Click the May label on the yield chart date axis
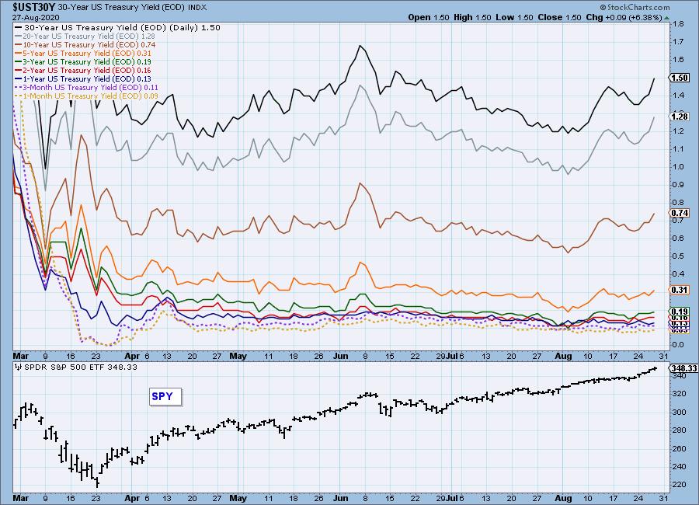This screenshot has width=699, height=505. tap(238, 356)
